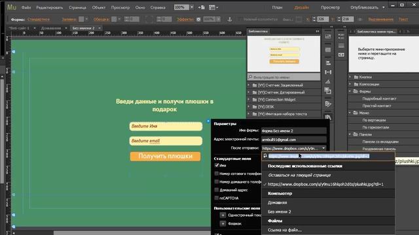Expand the [YY] Имитация набора текста folder

pyautogui.click(x=249, y=114)
